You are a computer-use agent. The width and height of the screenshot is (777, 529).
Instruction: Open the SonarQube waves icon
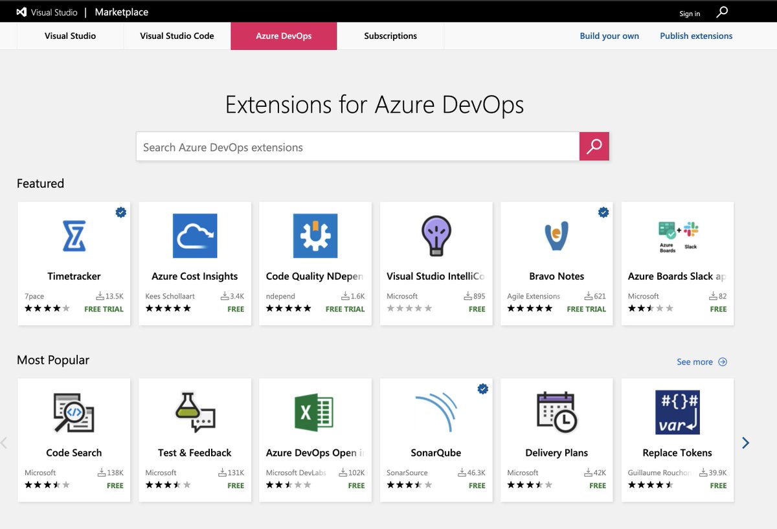(x=436, y=411)
